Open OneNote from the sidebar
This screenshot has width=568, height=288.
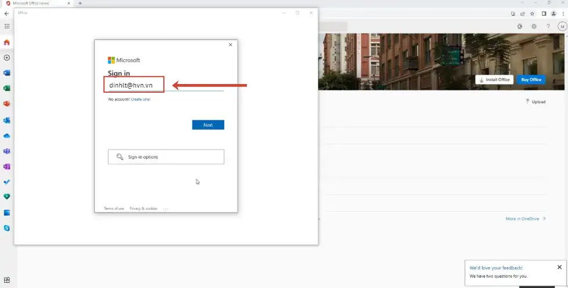(7, 166)
